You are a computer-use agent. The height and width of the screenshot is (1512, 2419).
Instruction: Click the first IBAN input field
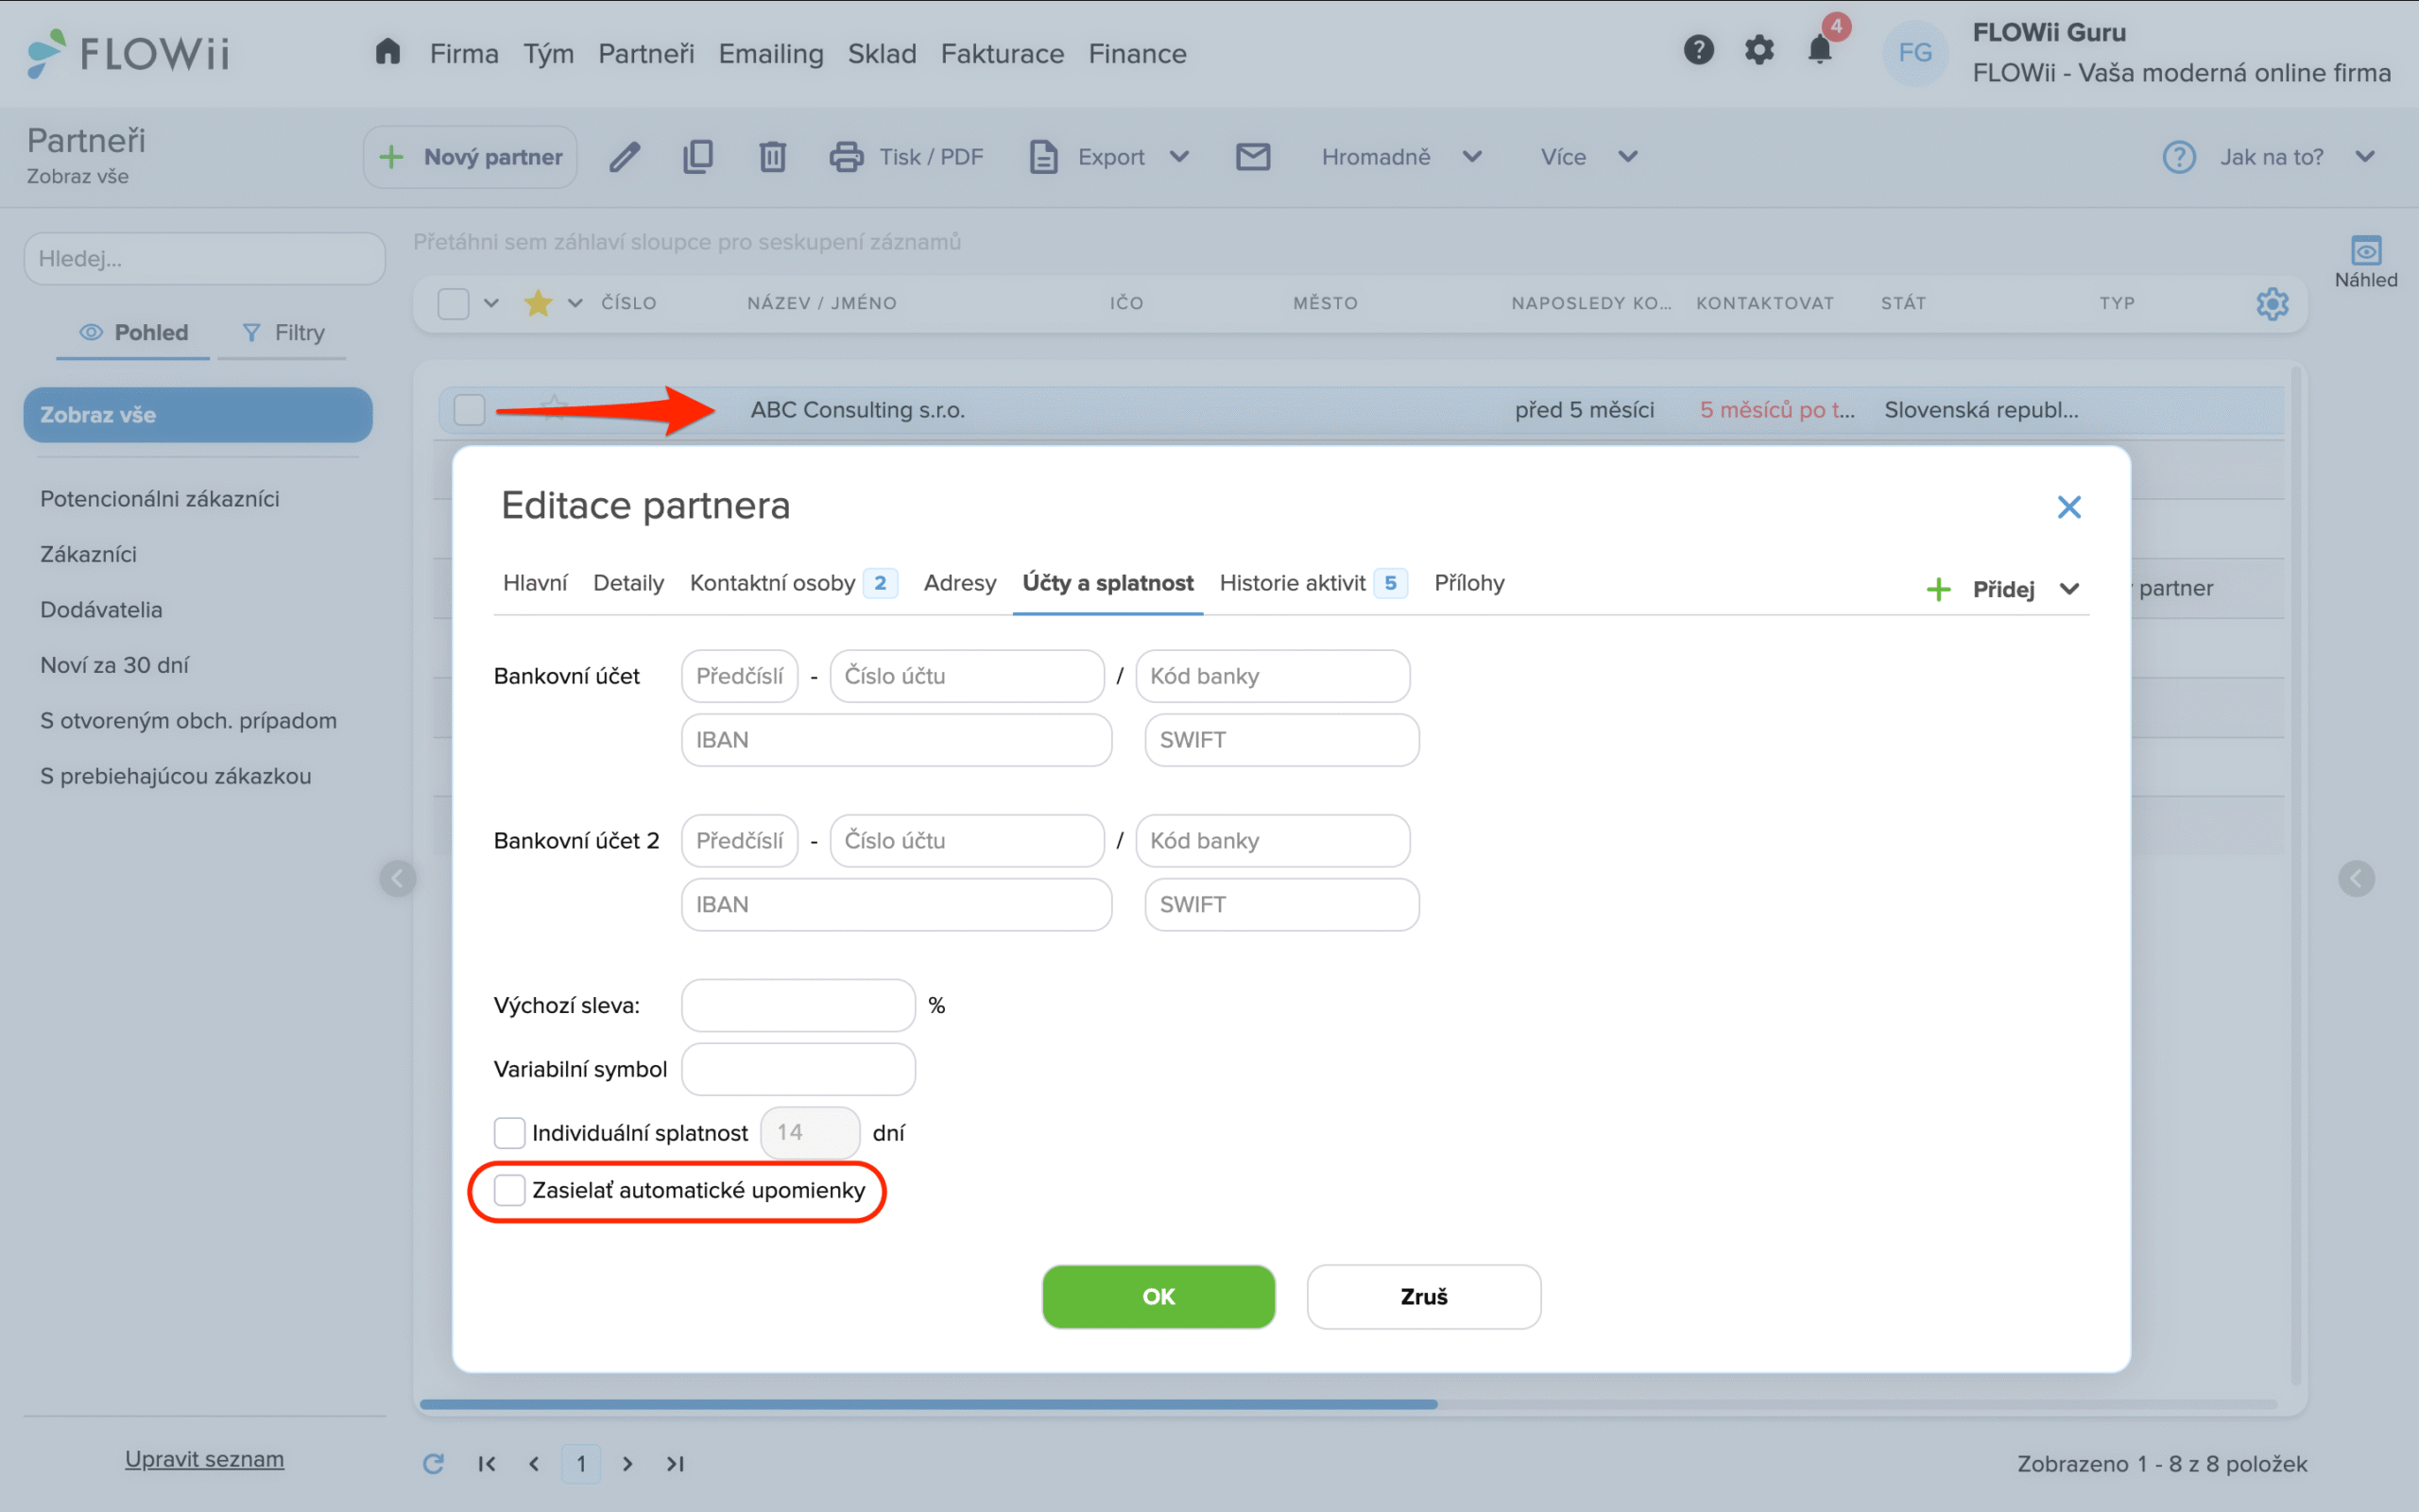coord(896,740)
